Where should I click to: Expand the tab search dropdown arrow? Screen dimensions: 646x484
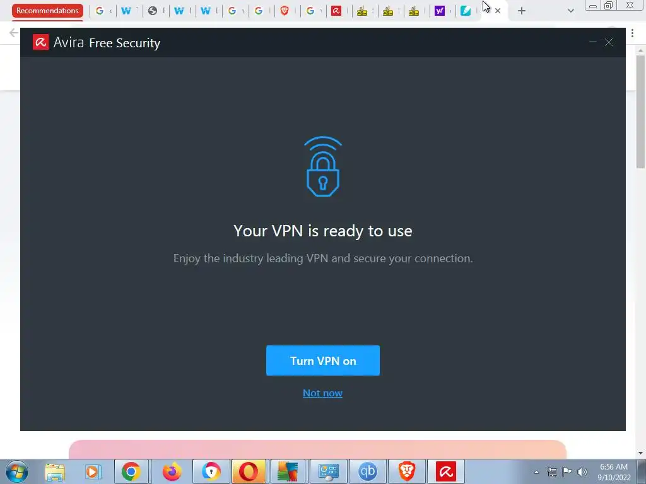pyautogui.click(x=570, y=11)
